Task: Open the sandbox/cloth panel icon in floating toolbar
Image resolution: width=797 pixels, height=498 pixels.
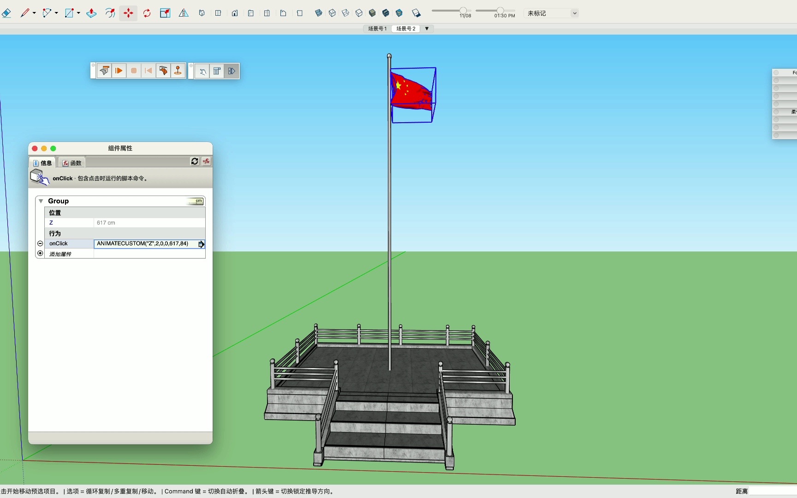Action: tap(104, 71)
